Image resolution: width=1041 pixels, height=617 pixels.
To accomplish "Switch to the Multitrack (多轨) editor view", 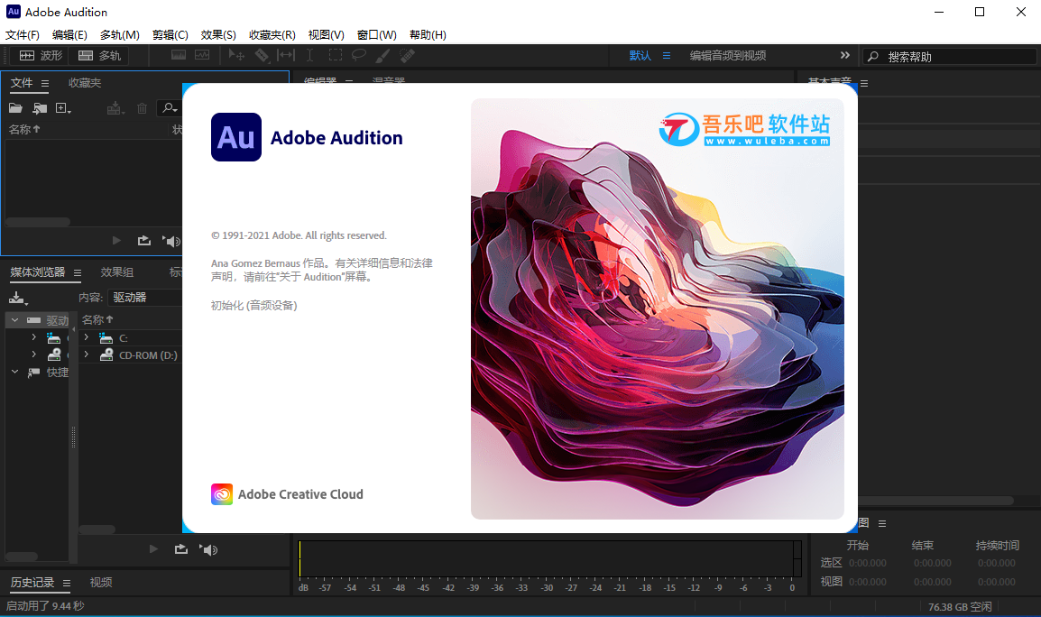I will [x=99, y=56].
